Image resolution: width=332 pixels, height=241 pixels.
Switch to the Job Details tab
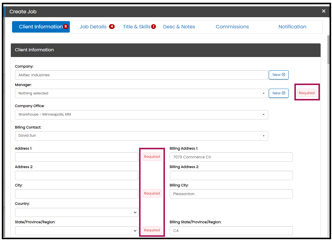93,27
